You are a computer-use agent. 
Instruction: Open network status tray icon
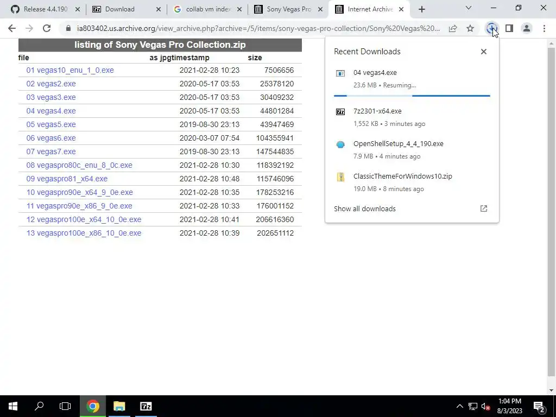(x=473, y=406)
